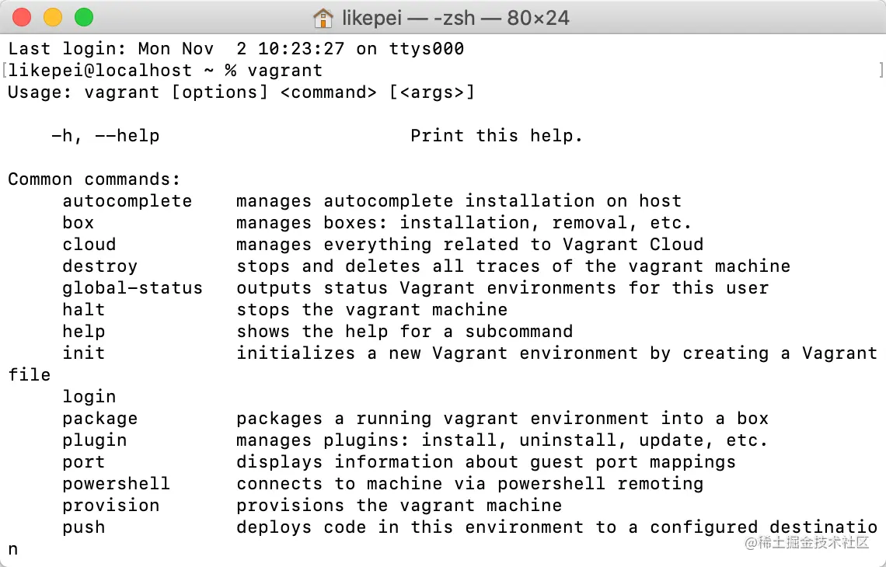Click the 'box' command in list

click(x=78, y=222)
